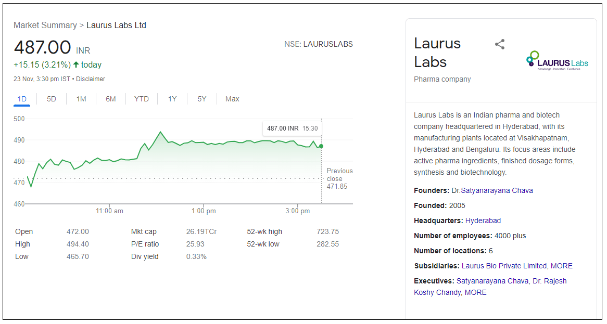Open the Dr. Rajesh Koshy Chandy link

490,287
